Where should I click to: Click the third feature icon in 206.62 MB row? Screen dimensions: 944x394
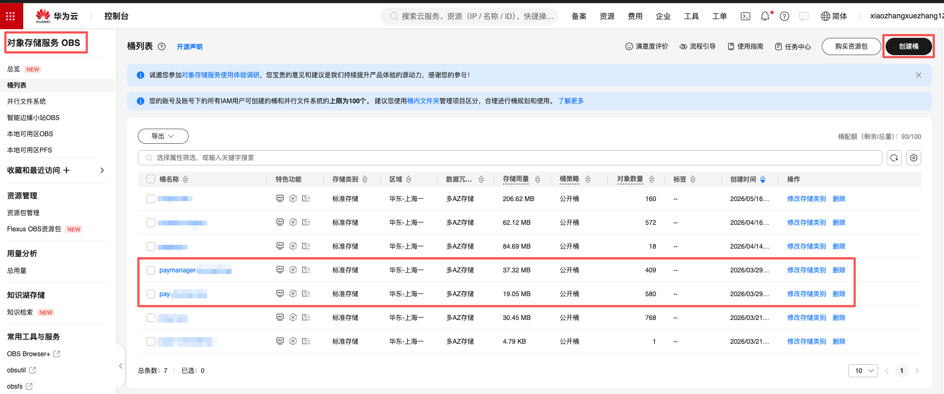click(x=306, y=198)
